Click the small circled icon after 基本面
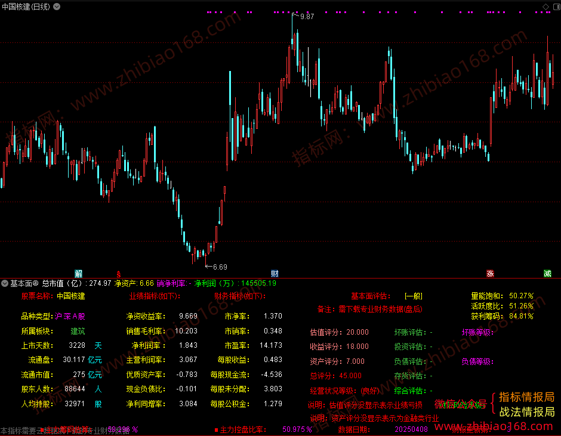This screenshot has width=561, height=436. click(35, 283)
